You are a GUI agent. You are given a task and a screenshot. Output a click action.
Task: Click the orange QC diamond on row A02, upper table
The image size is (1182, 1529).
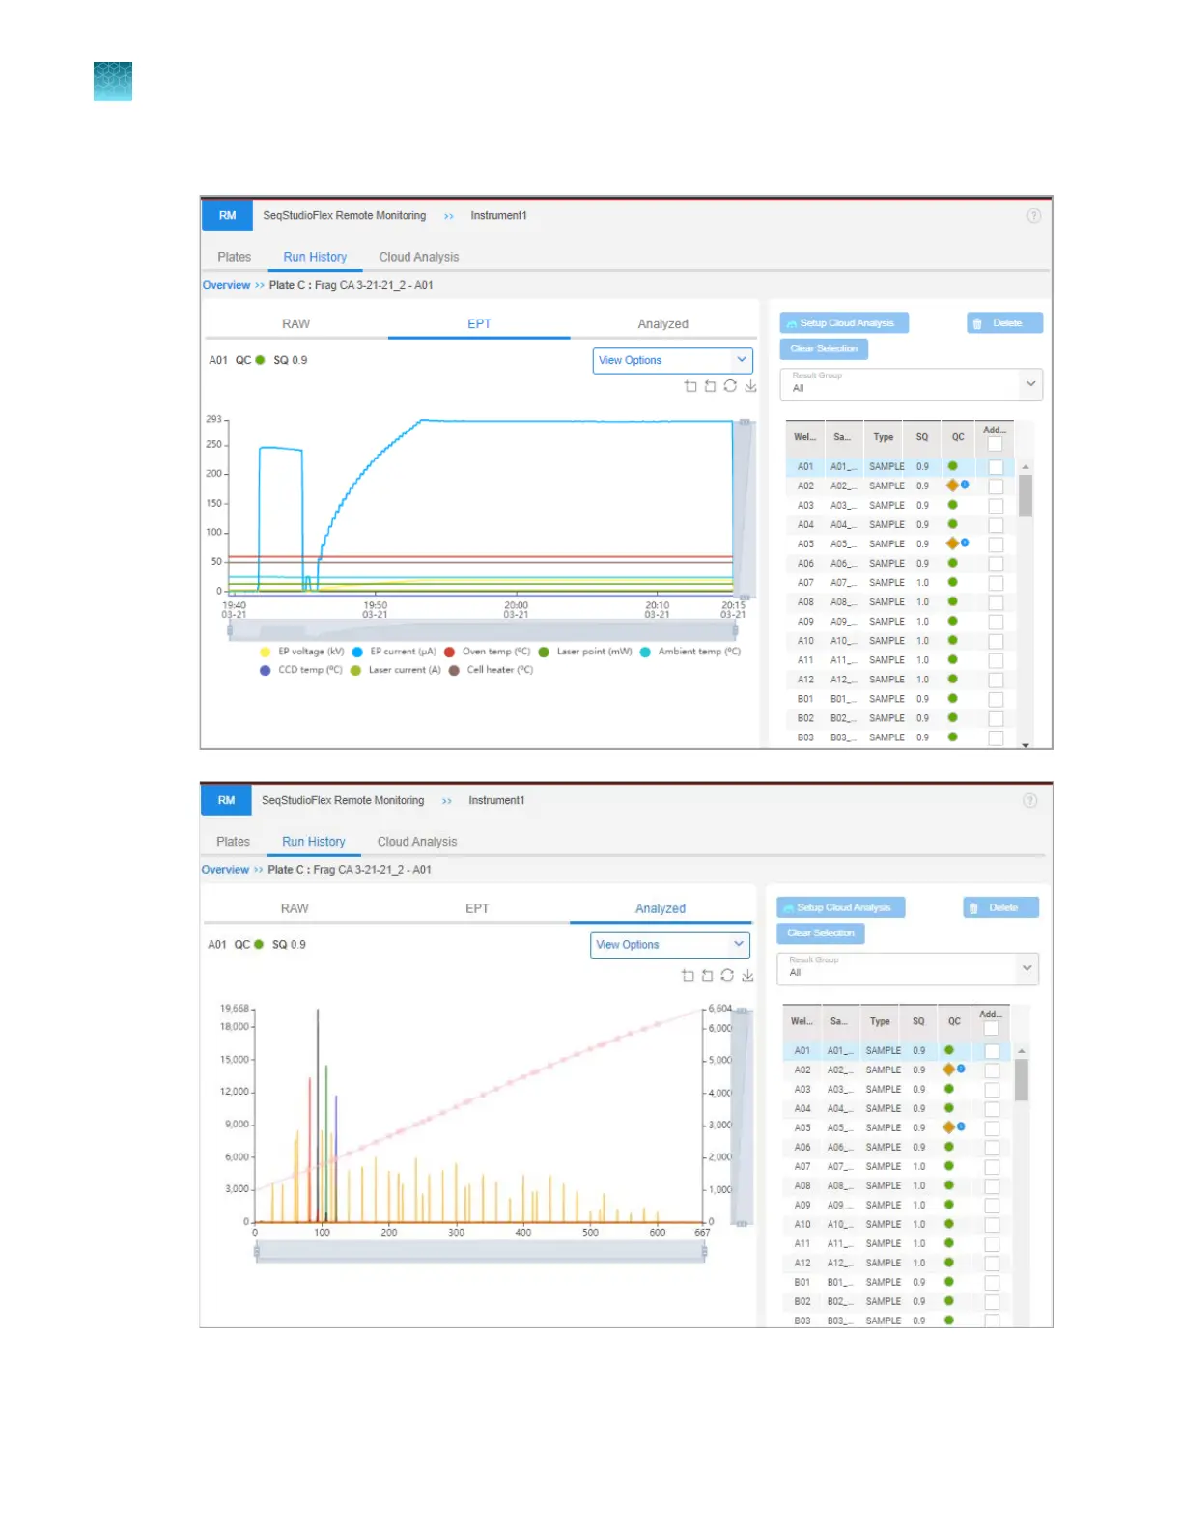pyautogui.click(x=952, y=486)
